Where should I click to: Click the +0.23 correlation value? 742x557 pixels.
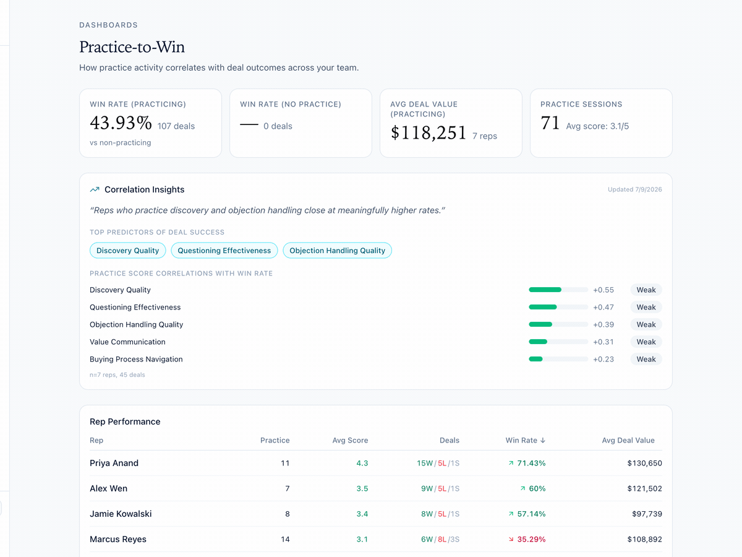603,359
